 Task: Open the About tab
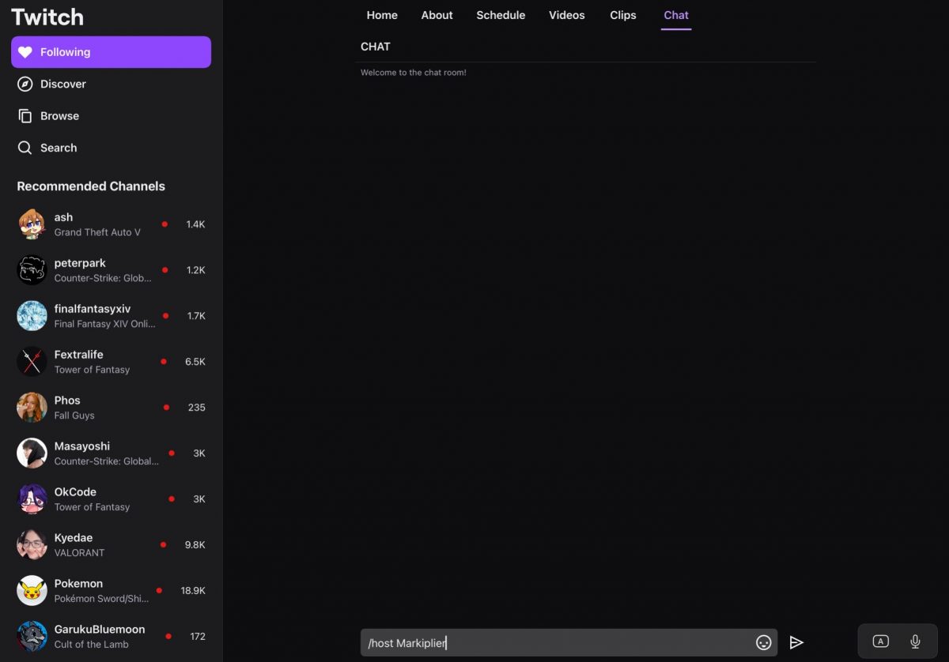tap(437, 15)
